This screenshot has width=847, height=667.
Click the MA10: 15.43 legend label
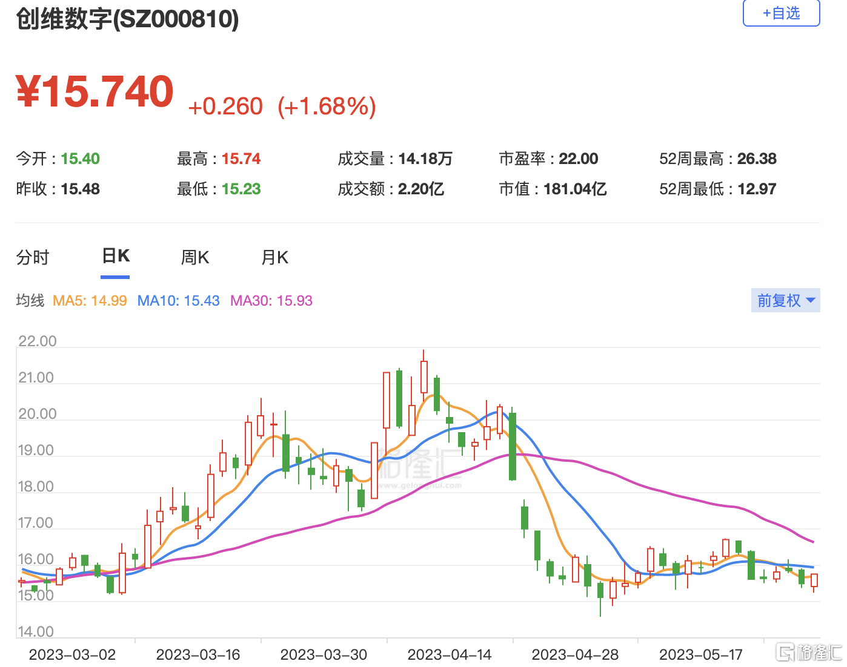pyautogui.click(x=179, y=301)
